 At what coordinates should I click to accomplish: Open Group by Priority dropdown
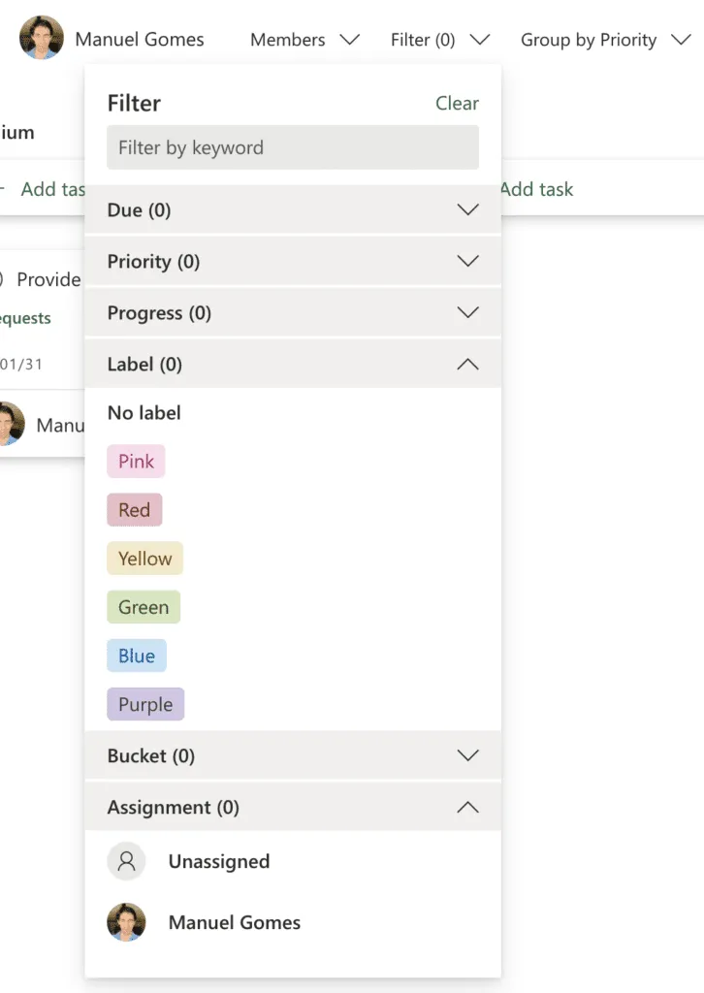[x=601, y=40]
